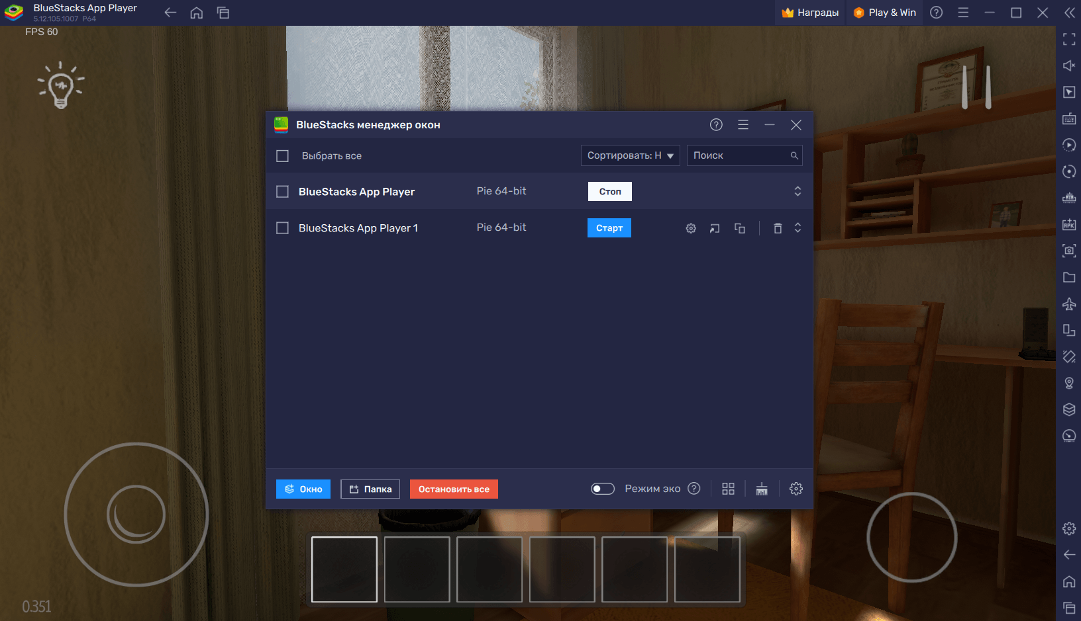
Task: Create shortcut icon for BlueStacks App Player 1
Action: pyautogui.click(x=715, y=228)
